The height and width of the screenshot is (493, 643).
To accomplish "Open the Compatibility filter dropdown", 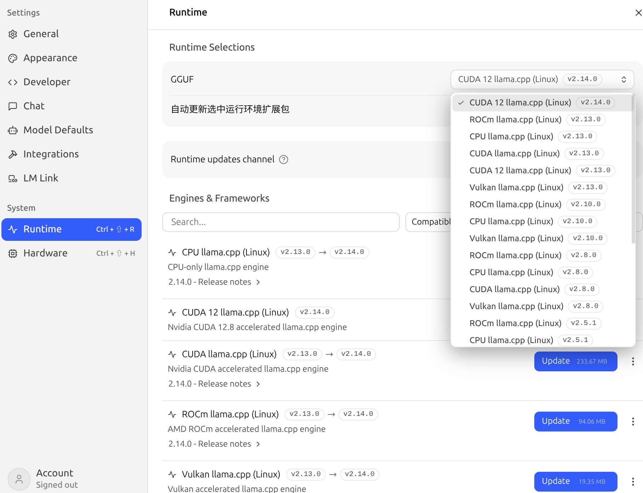I will [428, 222].
